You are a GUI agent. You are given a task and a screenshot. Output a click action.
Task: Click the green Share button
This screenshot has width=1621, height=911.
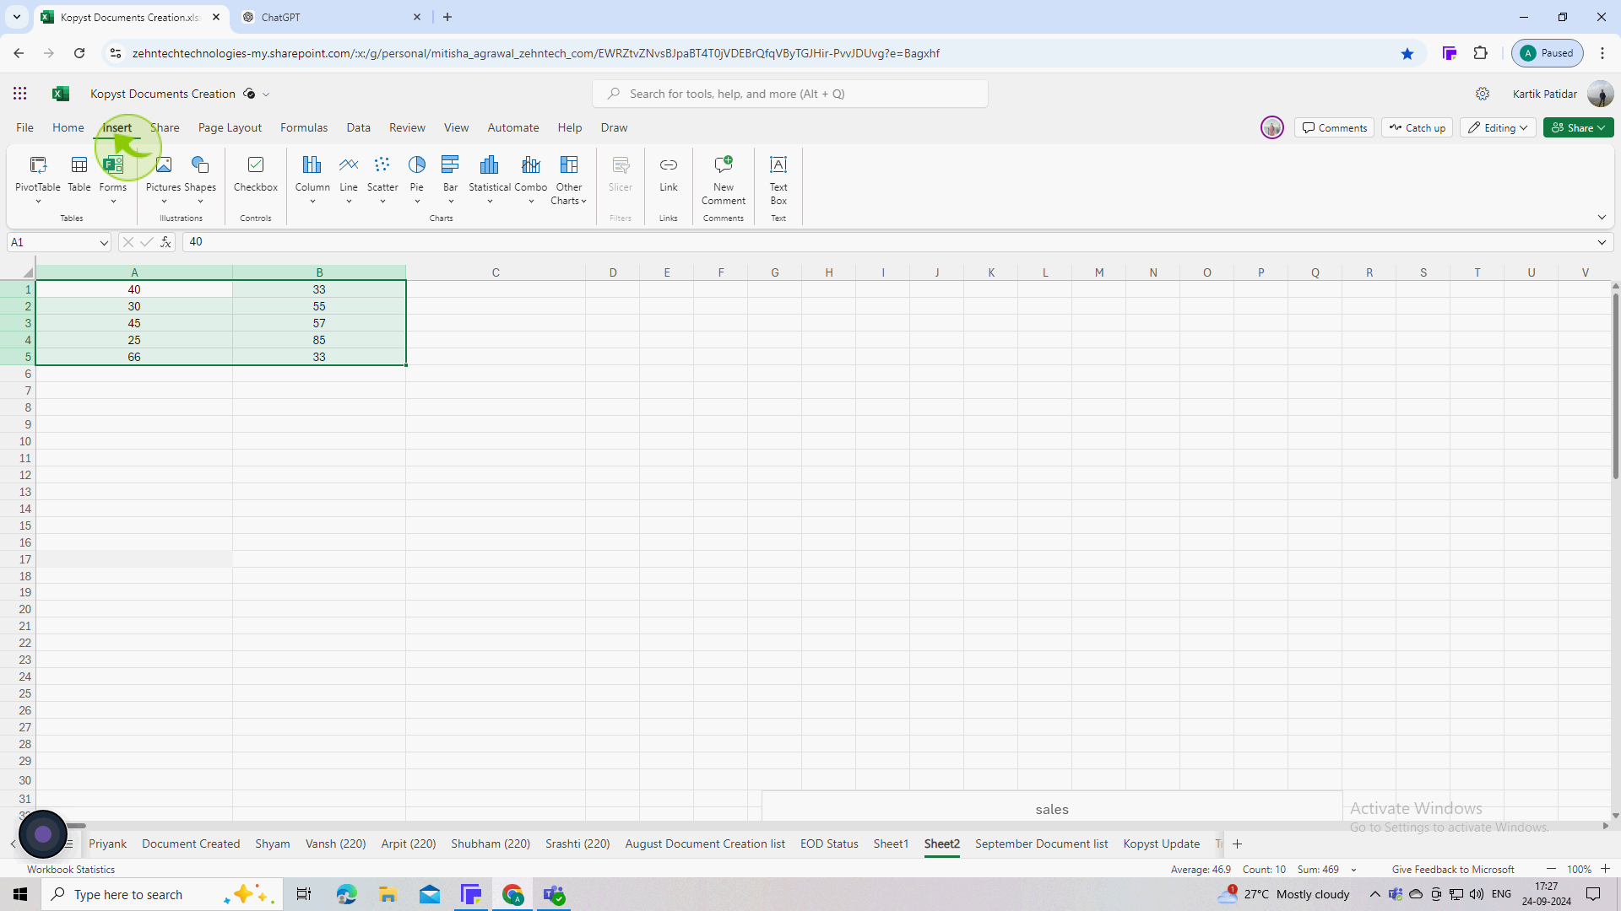[1578, 127]
